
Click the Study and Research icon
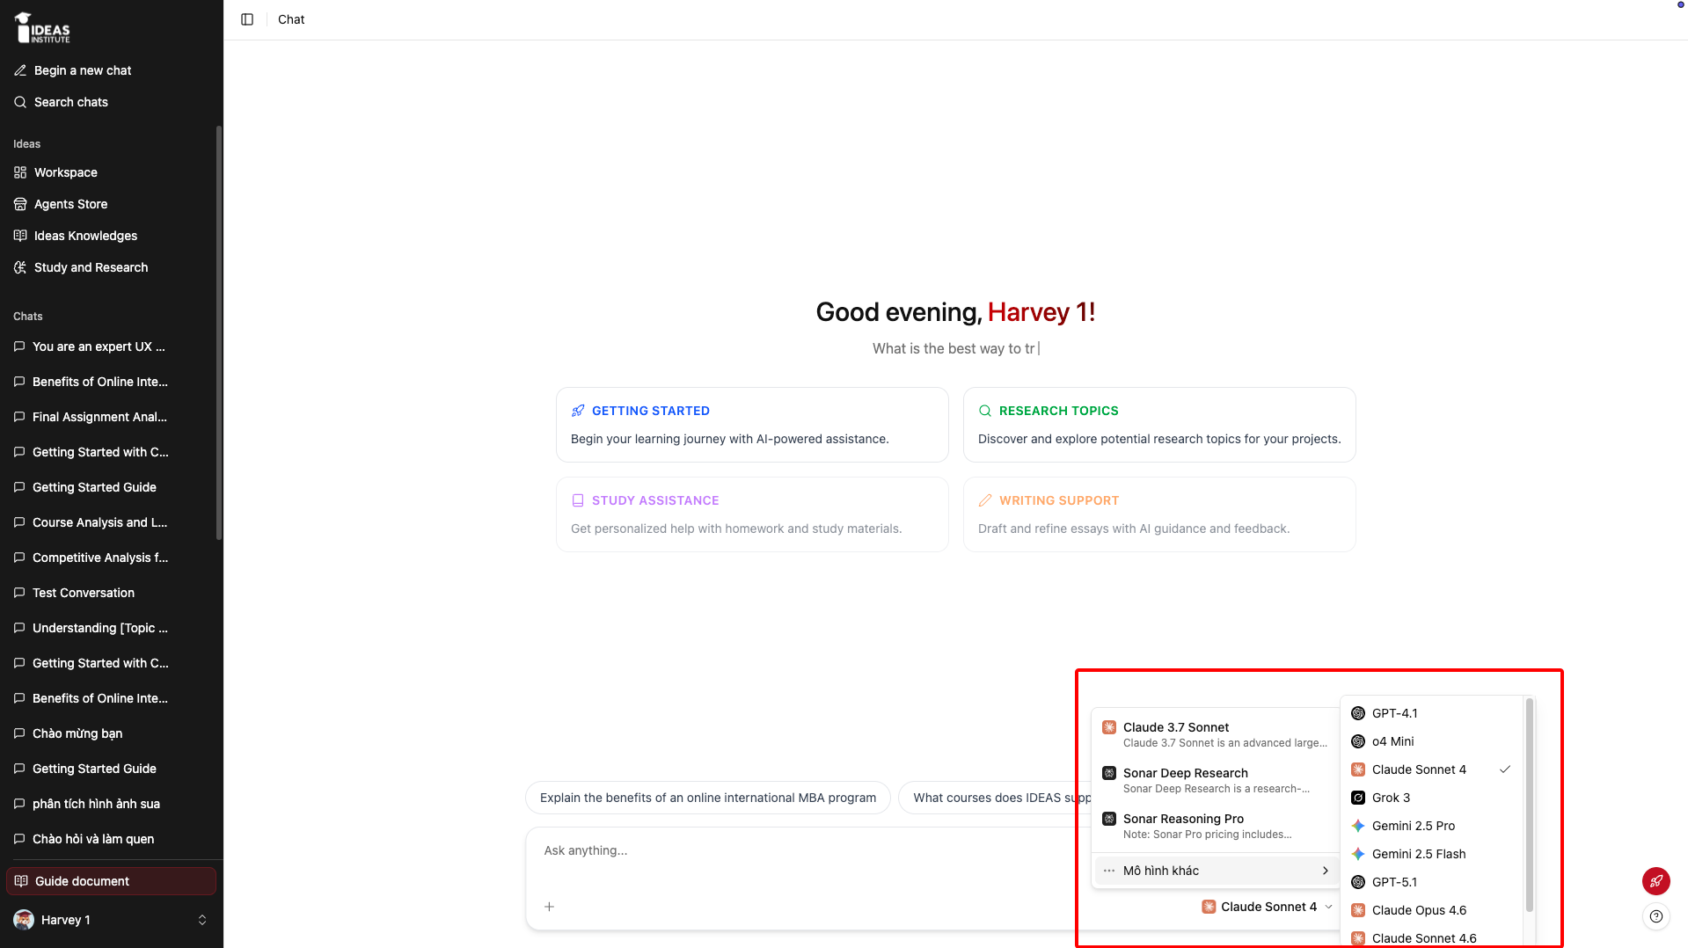click(20, 267)
